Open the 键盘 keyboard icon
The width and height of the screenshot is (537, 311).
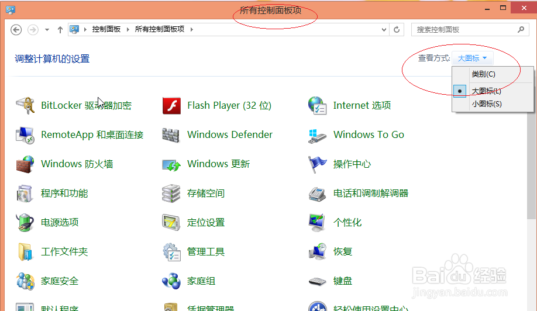click(318, 282)
